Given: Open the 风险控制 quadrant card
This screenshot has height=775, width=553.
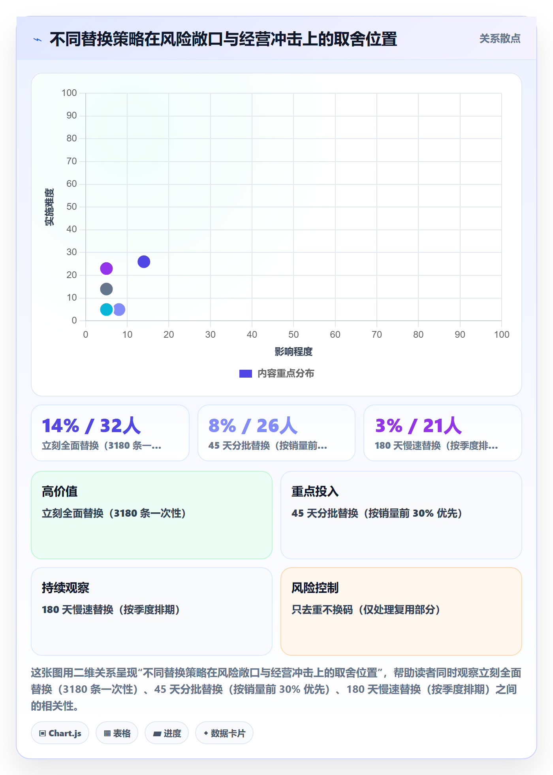Looking at the screenshot, I should (401, 611).
